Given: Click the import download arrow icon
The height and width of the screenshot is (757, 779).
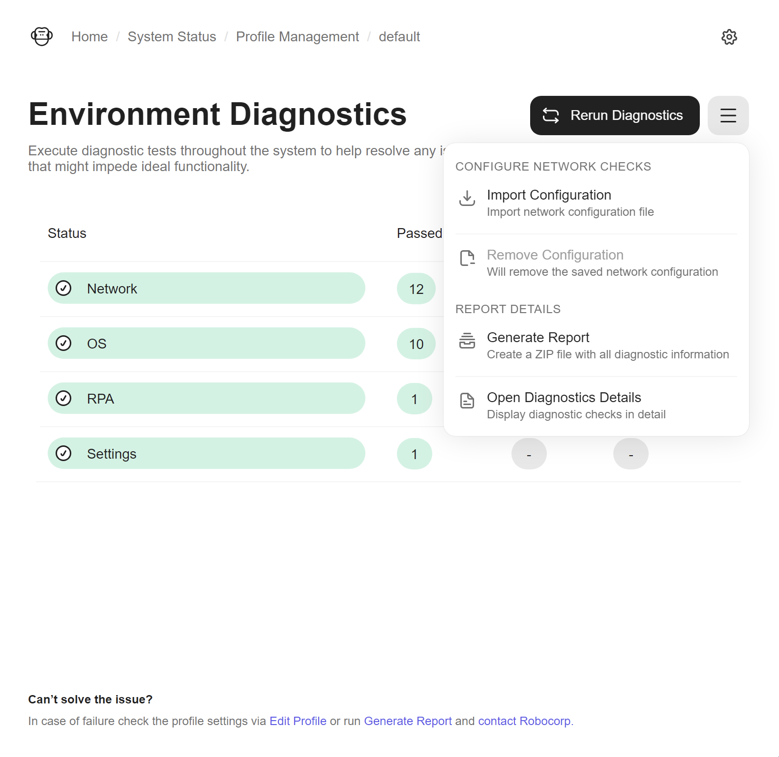Looking at the screenshot, I should point(467,198).
